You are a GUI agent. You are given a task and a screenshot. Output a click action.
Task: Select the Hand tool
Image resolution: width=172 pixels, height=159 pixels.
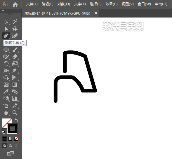click(x=6, y=113)
